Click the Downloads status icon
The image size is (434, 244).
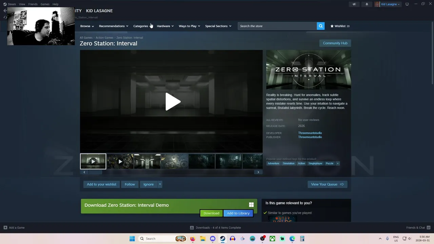(192, 228)
